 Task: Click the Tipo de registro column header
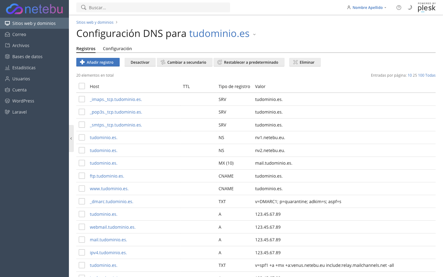(x=234, y=86)
